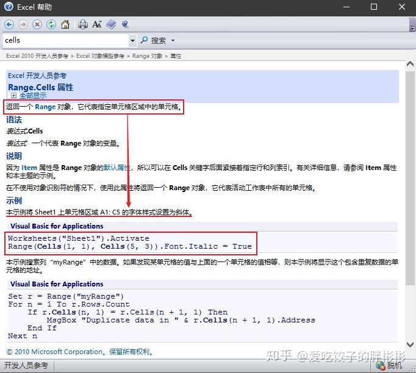Click the offline connection status icon
The image size is (416, 373).
point(381,366)
